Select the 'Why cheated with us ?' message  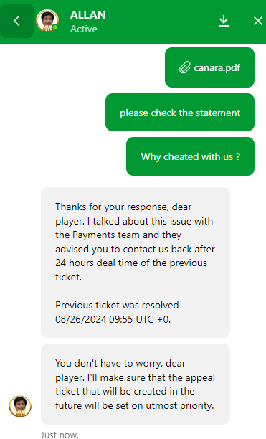pyautogui.click(x=190, y=156)
